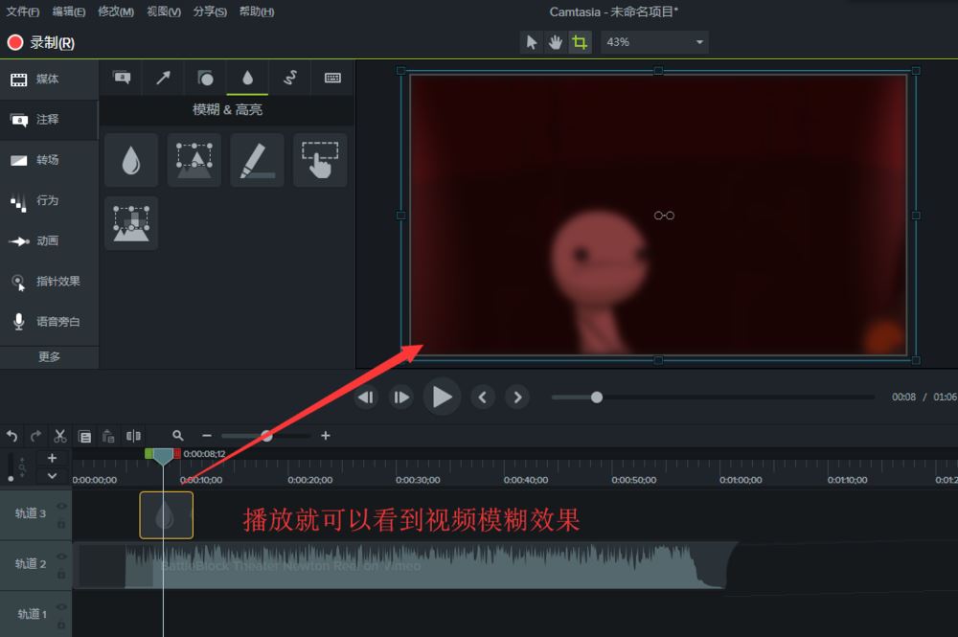Open the 文件(F) menu

point(23,11)
